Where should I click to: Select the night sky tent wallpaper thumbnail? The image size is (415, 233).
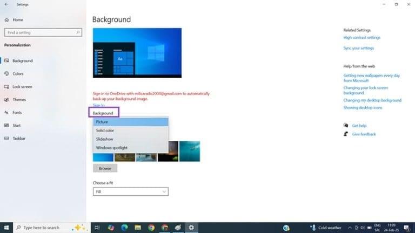pyautogui.click(x=173, y=151)
